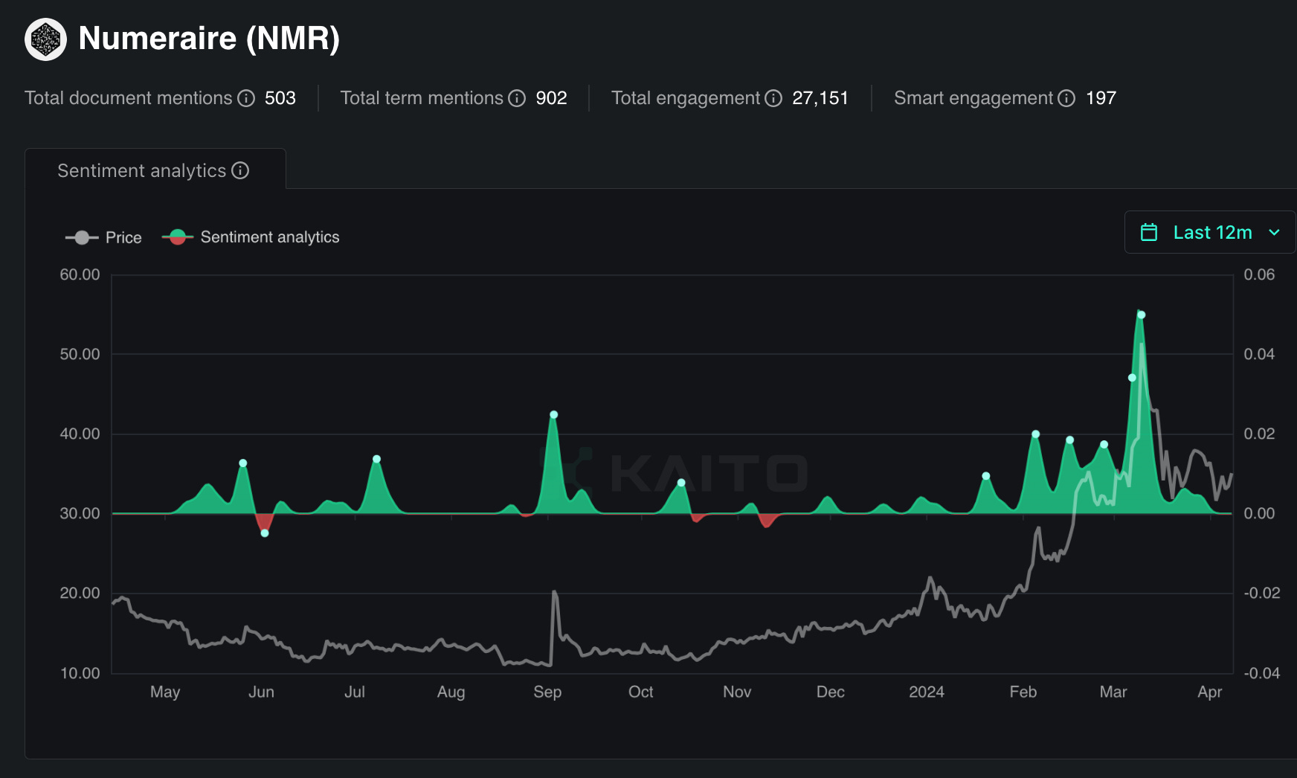Click the Total document mentions label
This screenshot has height=778, width=1297.
click(129, 98)
